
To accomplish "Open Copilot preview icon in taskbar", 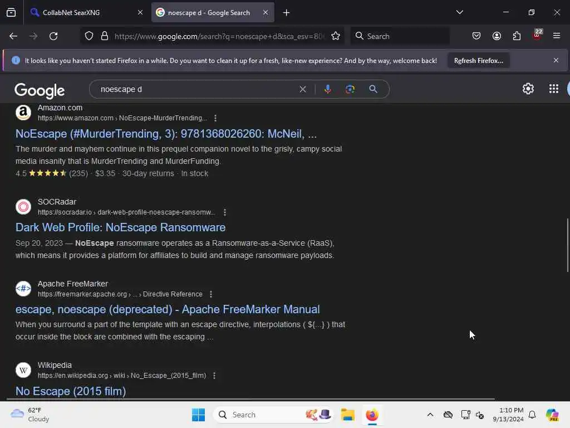I will (552, 415).
